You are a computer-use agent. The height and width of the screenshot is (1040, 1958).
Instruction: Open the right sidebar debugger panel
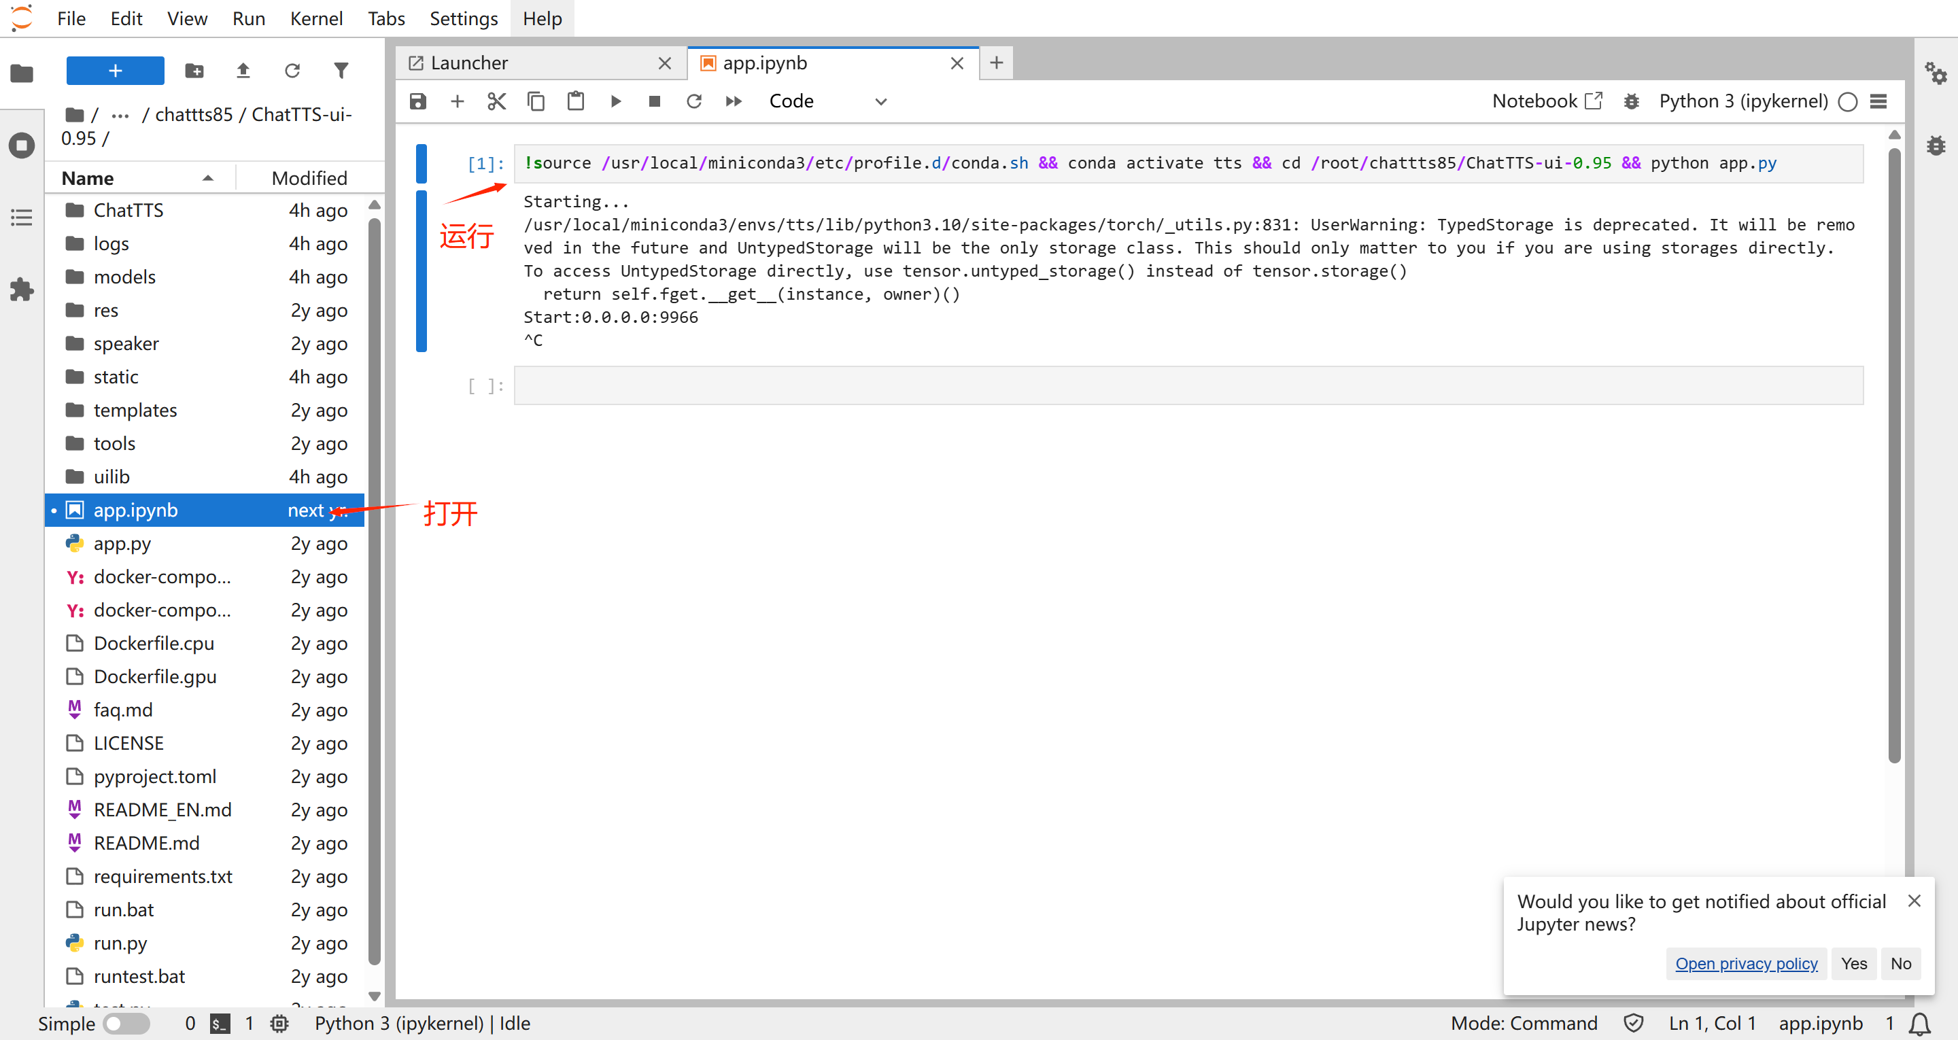(x=1935, y=145)
